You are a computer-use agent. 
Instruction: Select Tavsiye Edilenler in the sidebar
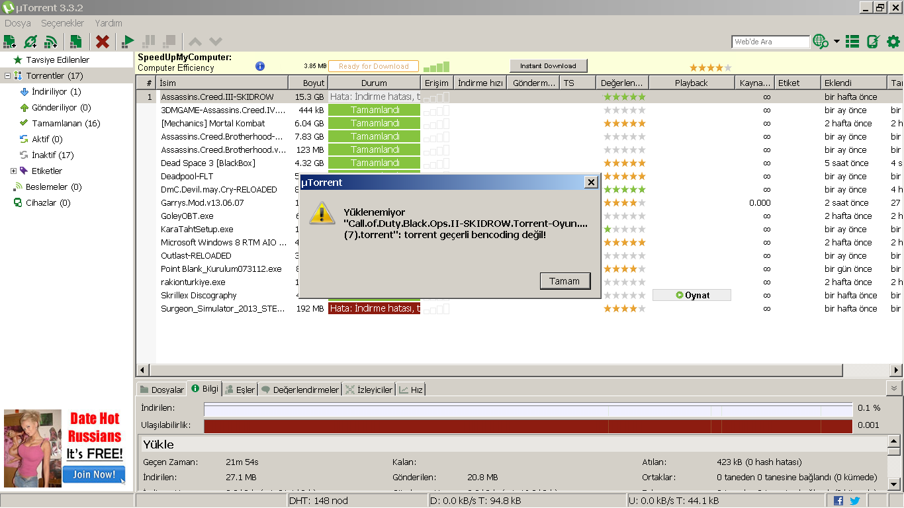58,60
